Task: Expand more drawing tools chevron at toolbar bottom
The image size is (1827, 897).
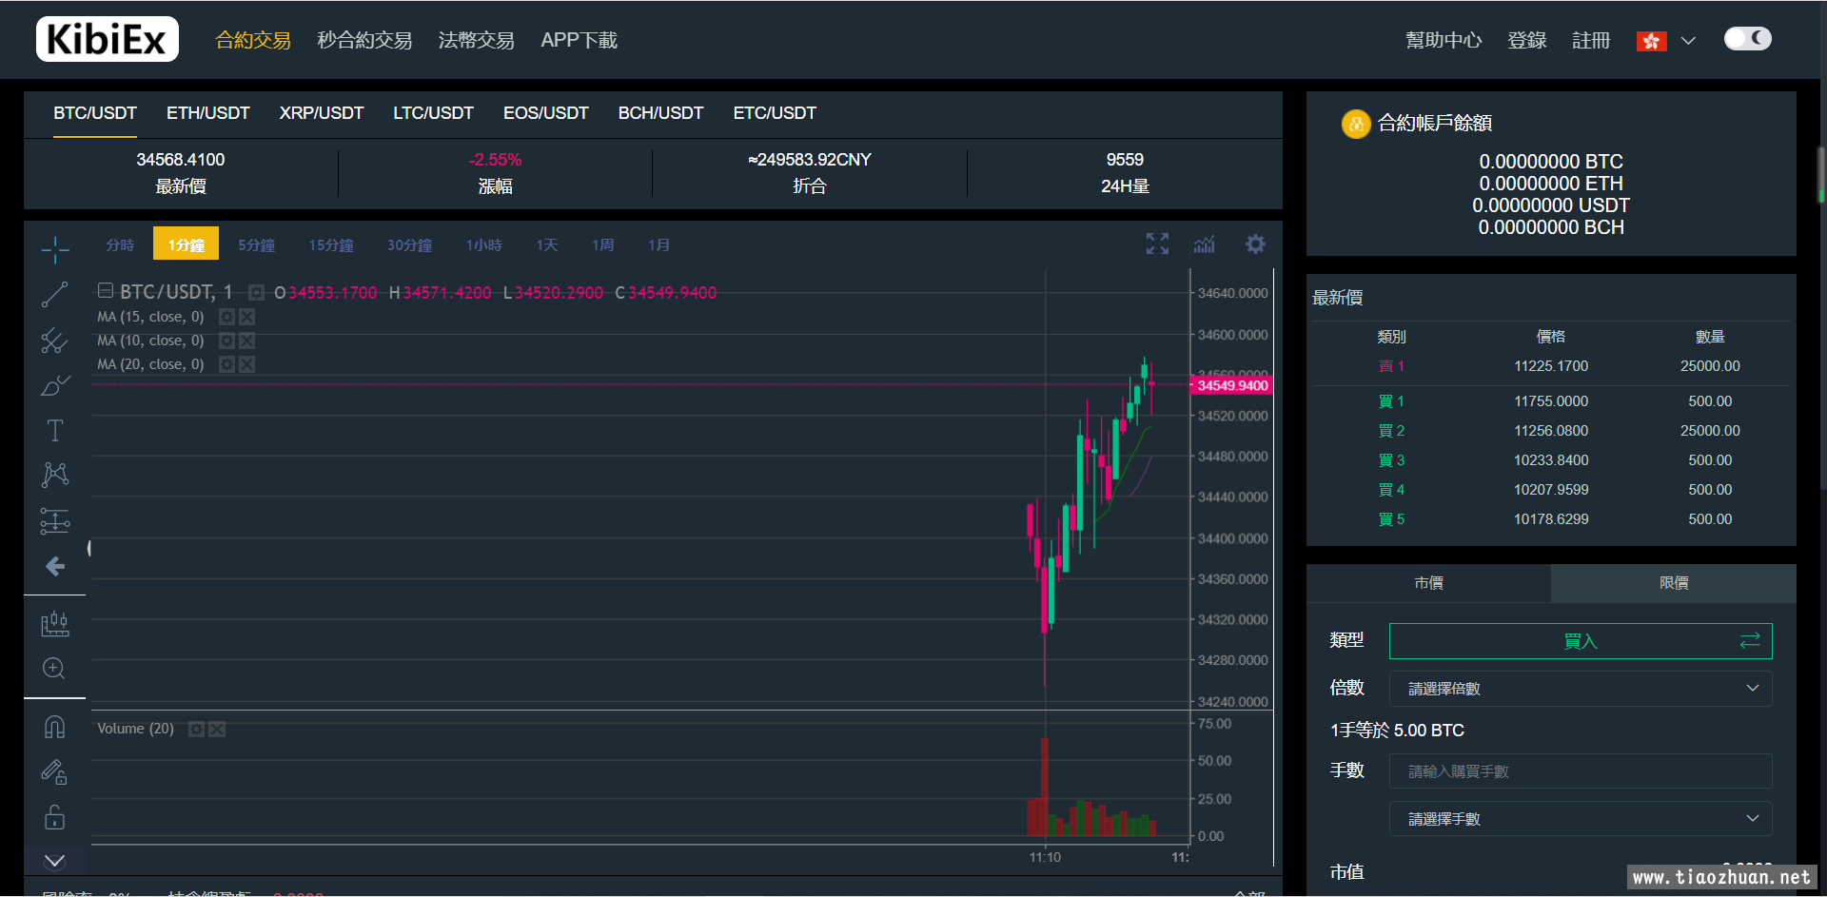Action: tap(55, 861)
